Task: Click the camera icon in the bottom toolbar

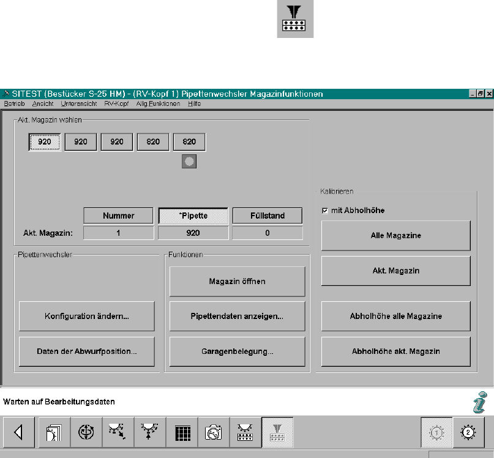Action: [x=214, y=432]
